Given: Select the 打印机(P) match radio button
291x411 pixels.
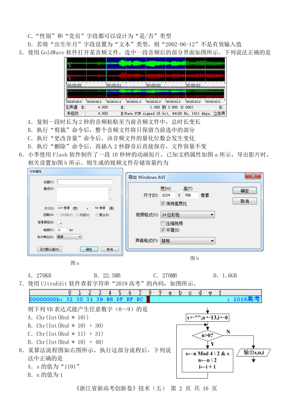Looking at the screenshot, I should pyautogui.click(x=58, y=215).
